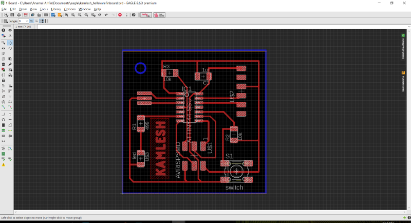Select the Rectangle tool
The width and height of the screenshot is (411, 223).
point(4,125)
